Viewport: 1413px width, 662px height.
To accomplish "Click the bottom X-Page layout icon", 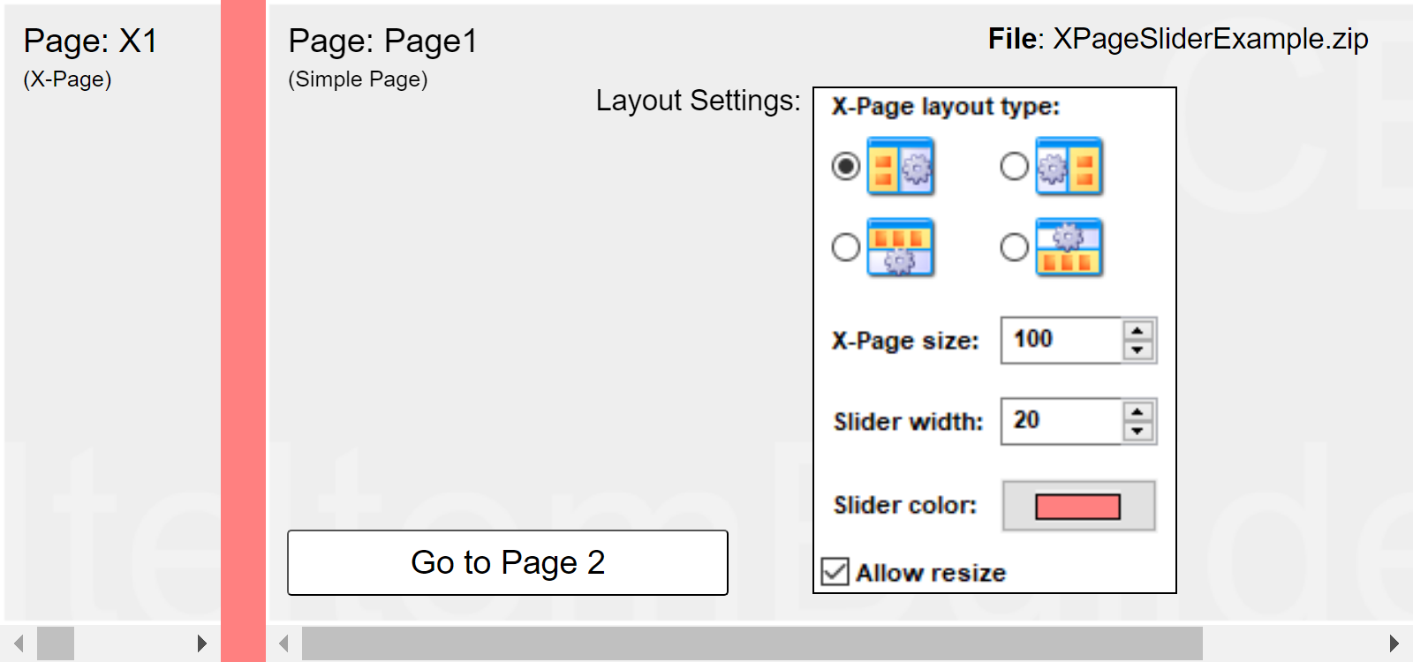I will click(1069, 247).
